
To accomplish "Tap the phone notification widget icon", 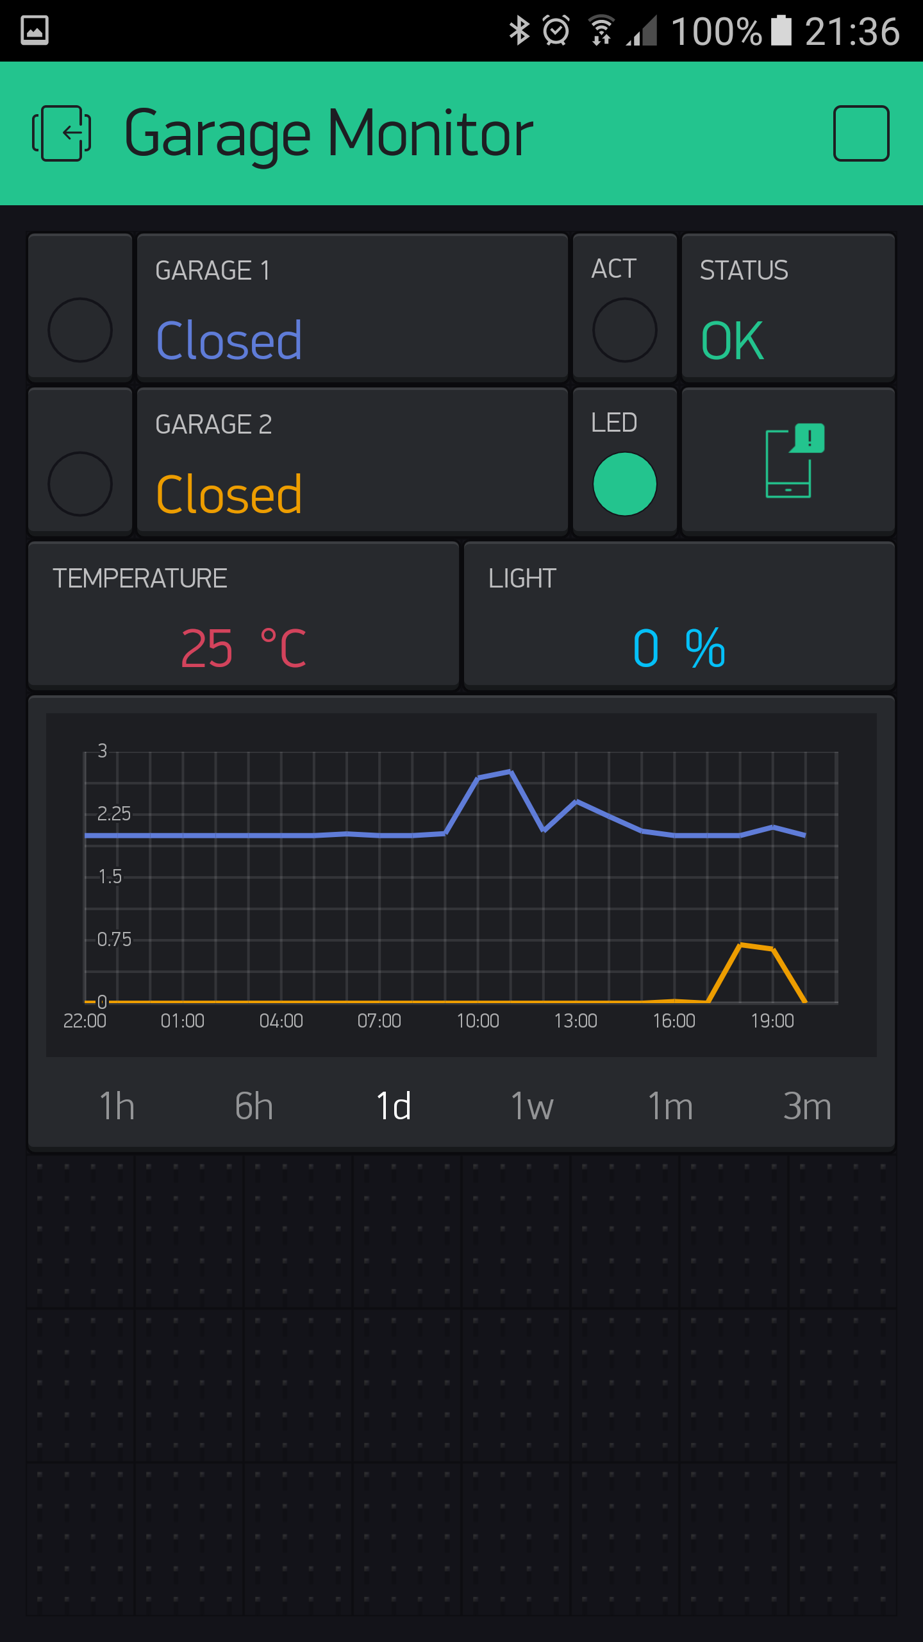I will coord(794,461).
